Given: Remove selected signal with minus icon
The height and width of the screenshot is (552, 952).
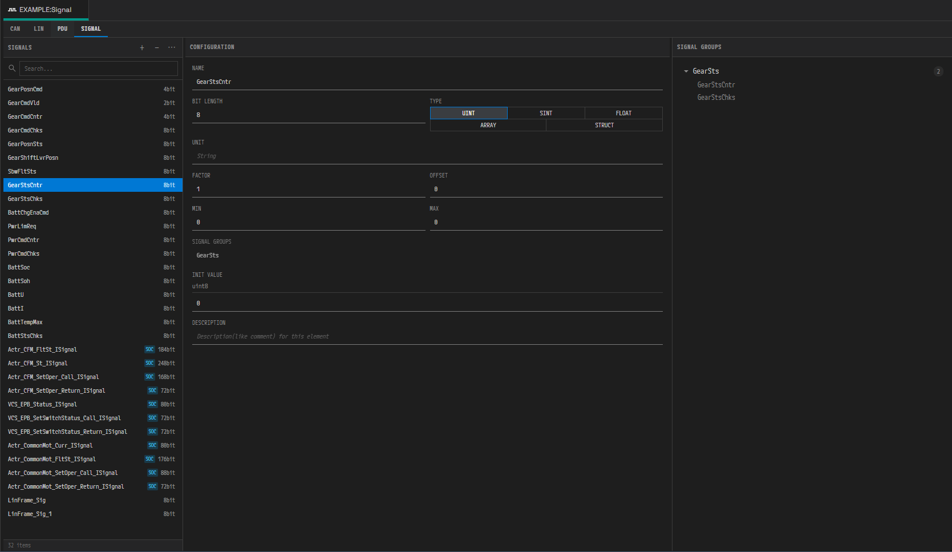Looking at the screenshot, I should pos(157,48).
